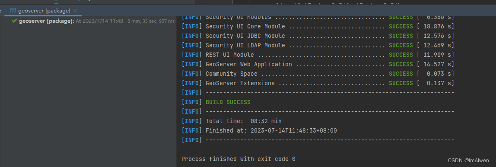The width and height of the screenshot is (496, 167).
Task: Click the 'Security UI Core Module' line
Action: pos(318,26)
